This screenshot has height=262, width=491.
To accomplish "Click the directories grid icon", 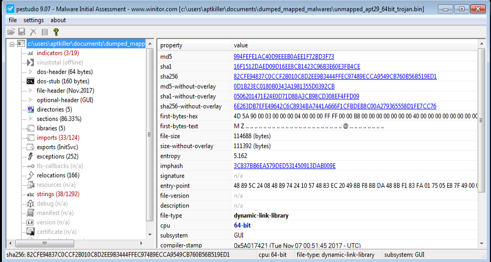I will [30, 110].
